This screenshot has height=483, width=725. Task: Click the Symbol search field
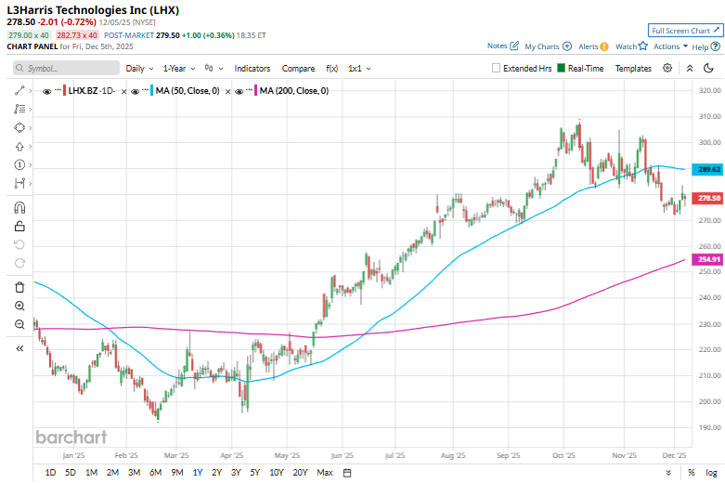coord(67,68)
